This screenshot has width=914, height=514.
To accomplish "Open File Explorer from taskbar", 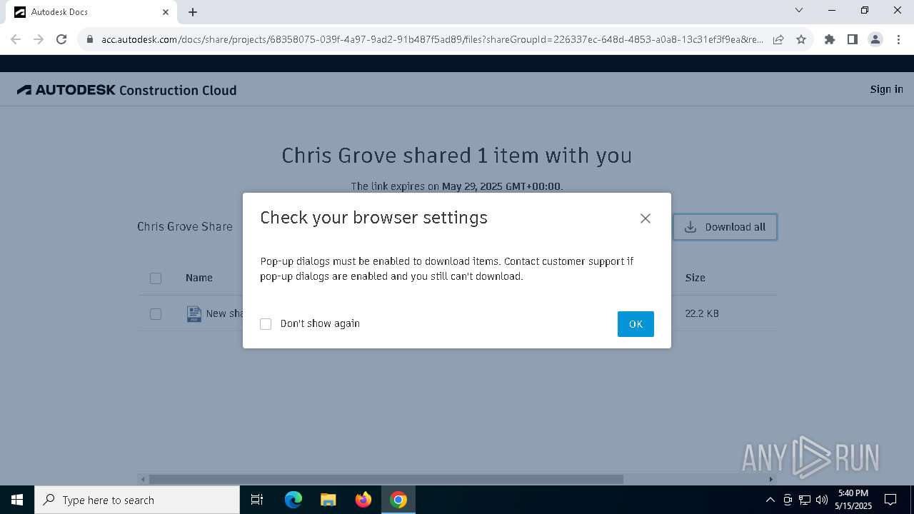I will (x=328, y=500).
